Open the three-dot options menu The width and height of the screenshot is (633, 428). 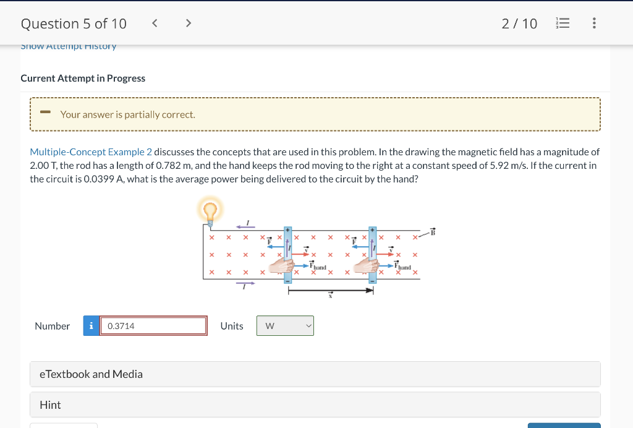[594, 23]
